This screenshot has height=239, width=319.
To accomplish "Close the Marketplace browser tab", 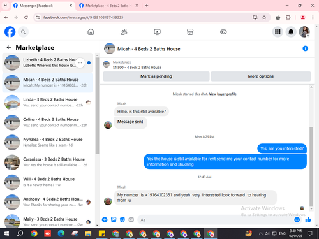I will 137,6.
